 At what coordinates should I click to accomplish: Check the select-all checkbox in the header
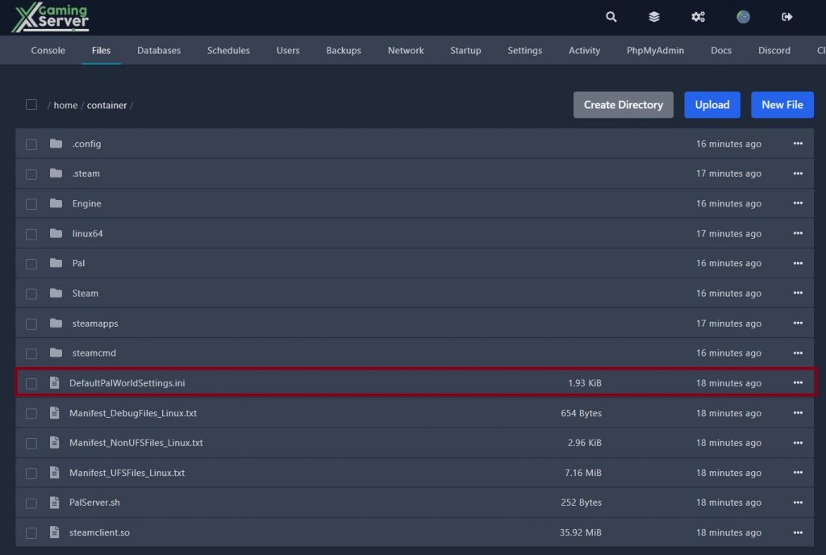point(31,104)
